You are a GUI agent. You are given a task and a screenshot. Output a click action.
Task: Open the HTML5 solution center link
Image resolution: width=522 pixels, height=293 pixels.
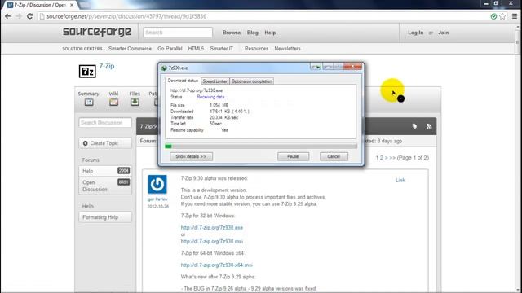[196, 49]
